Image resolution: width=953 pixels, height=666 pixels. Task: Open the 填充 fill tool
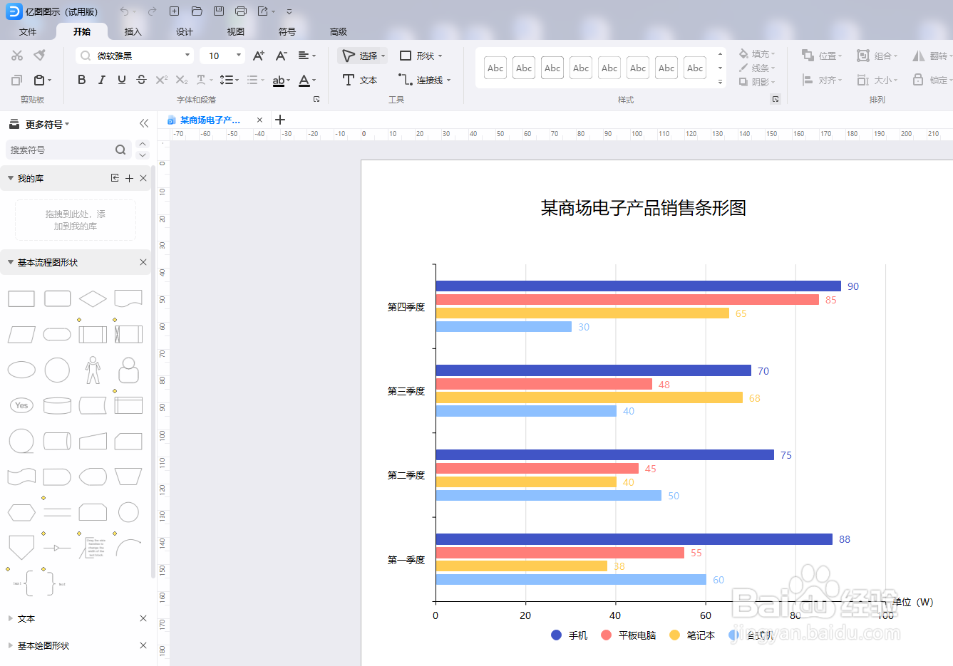coord(756,53)
